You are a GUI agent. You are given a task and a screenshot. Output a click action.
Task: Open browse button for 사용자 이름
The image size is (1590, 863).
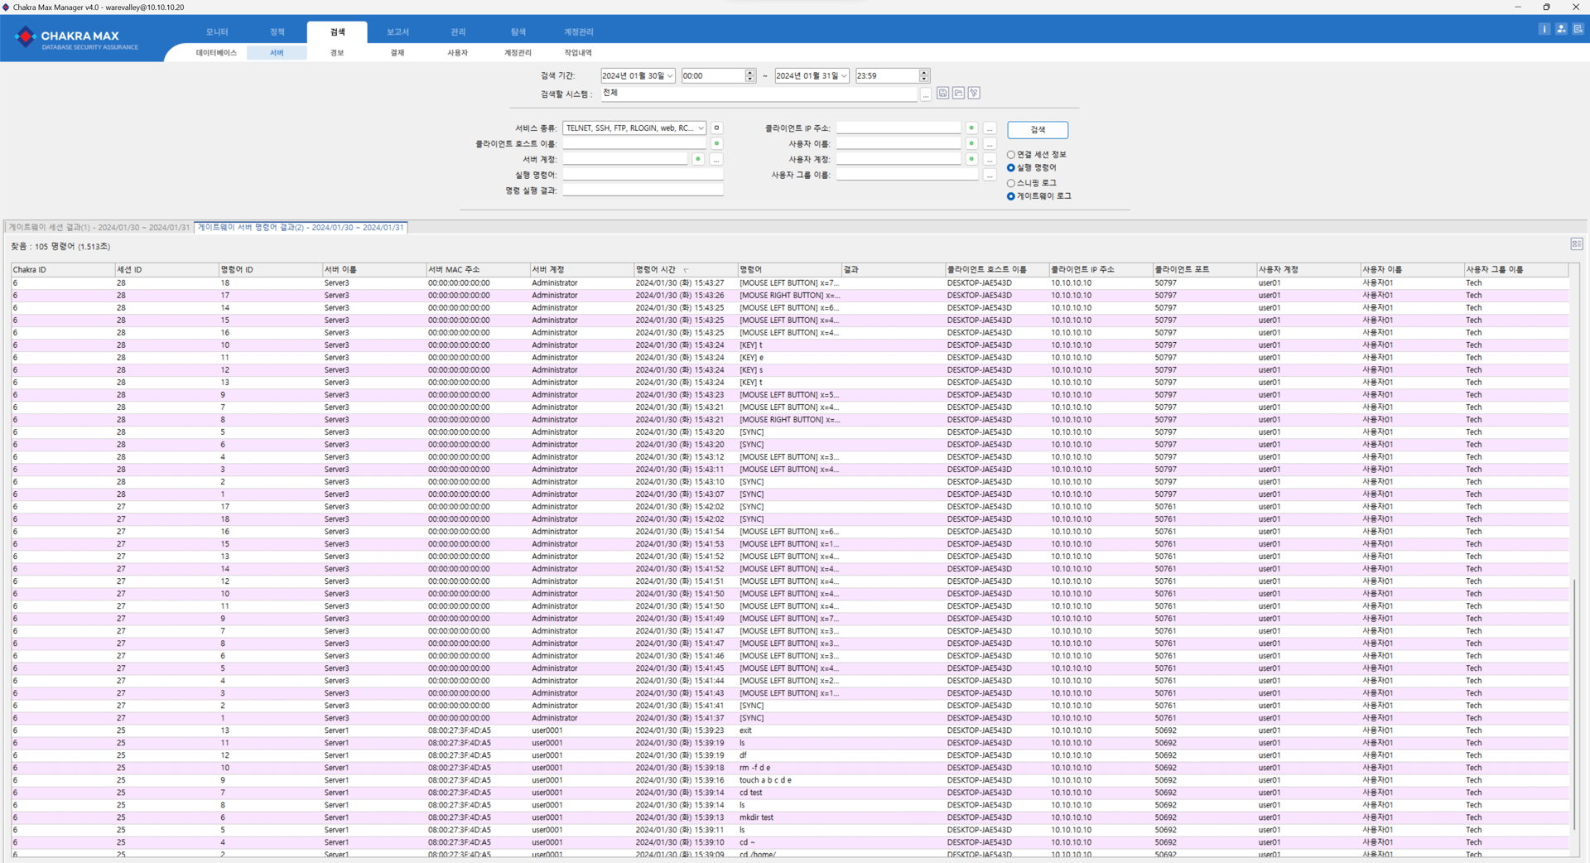tap(990, 143)
